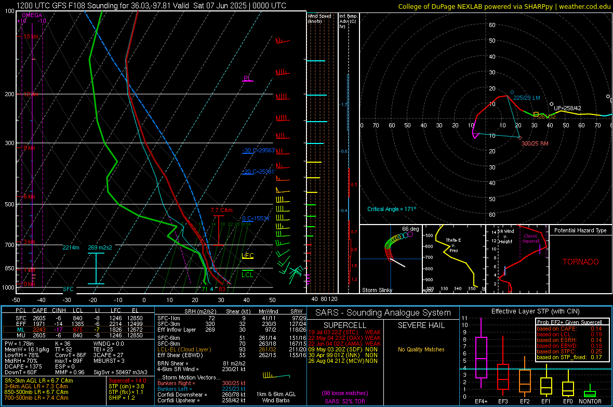The height and width of the screenshot is (407, 613).
Task: Click the EF2 box plot label
Action: [x=525, y=401]
